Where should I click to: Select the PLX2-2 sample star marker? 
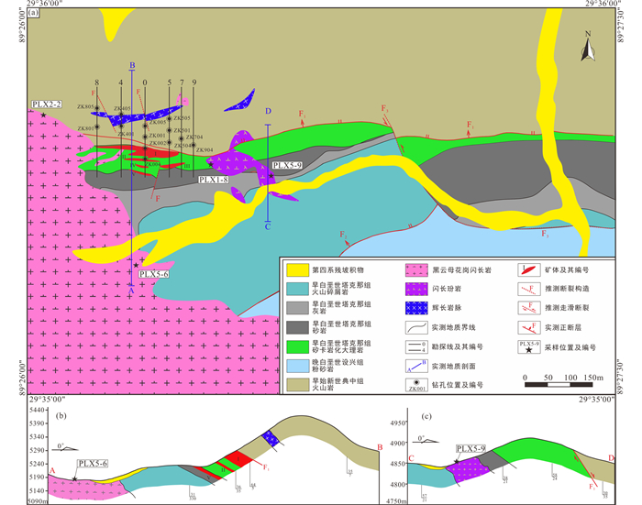[43, 115]
